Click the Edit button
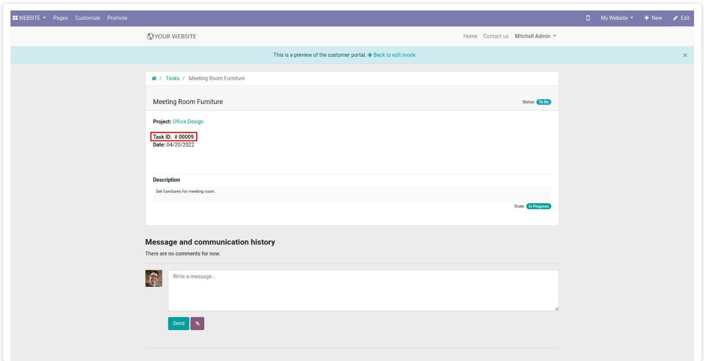The height and width of the screenshot is (361, 704). tap(681, 18)
